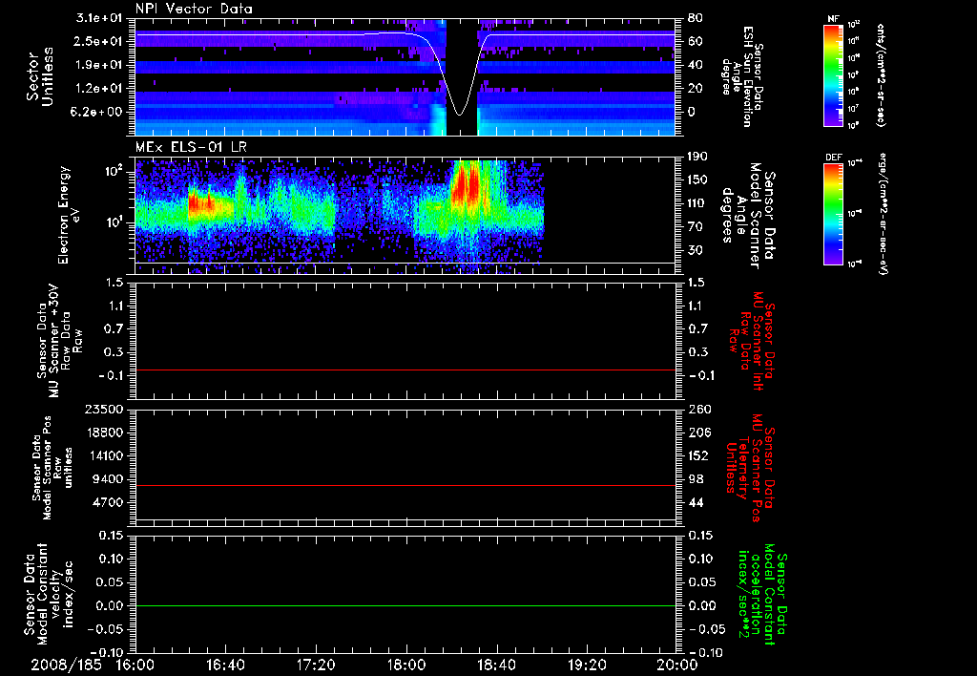Click the '98' telemetry tick value
The width and height of the screenshot is (977, 676).
pyautogui.click(x=696, y=479)
